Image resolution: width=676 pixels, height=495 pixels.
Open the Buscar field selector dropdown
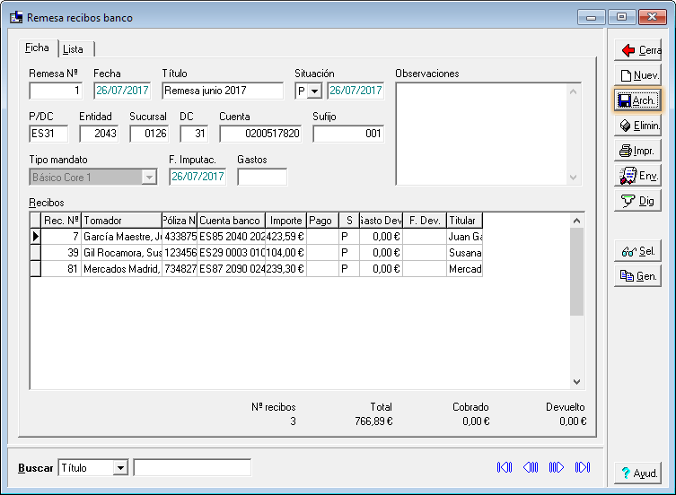coord(120,468)
